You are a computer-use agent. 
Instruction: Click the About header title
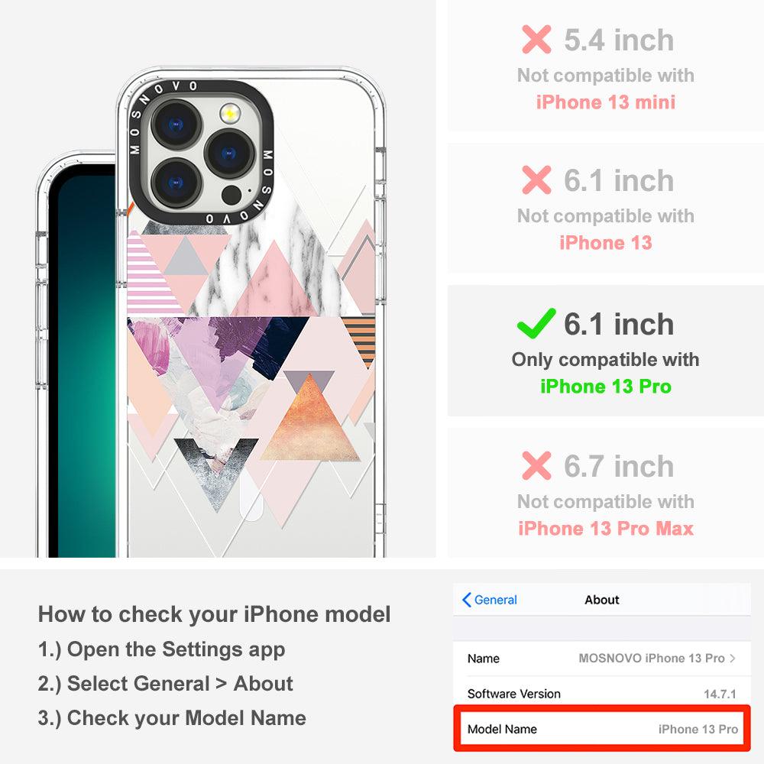(x=602, y=600)
